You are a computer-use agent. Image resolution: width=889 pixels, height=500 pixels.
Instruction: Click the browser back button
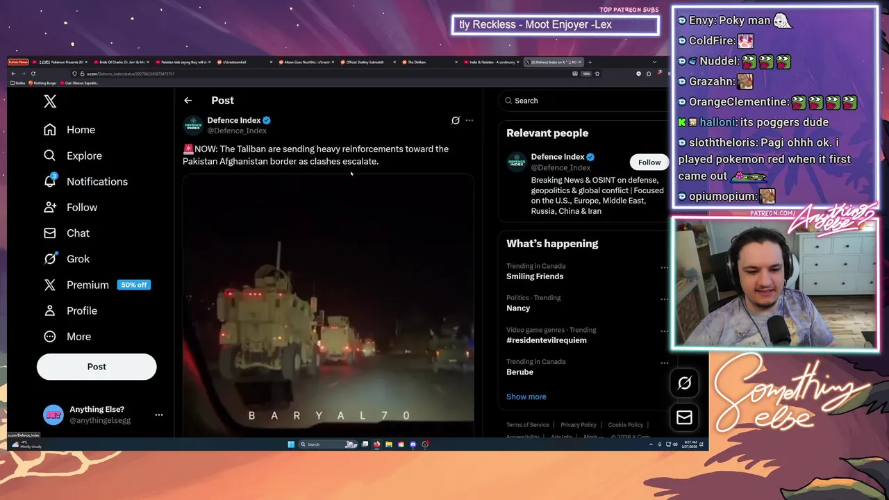click(13, 74)
